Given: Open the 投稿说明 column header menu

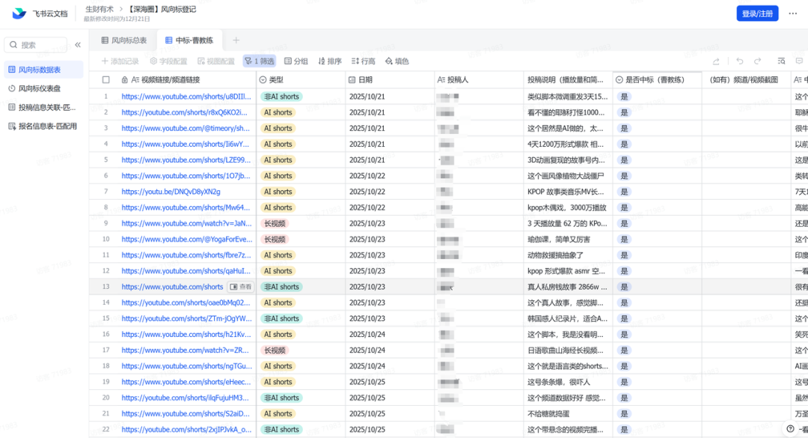Looking at the screenshot, I should point(567,80).
